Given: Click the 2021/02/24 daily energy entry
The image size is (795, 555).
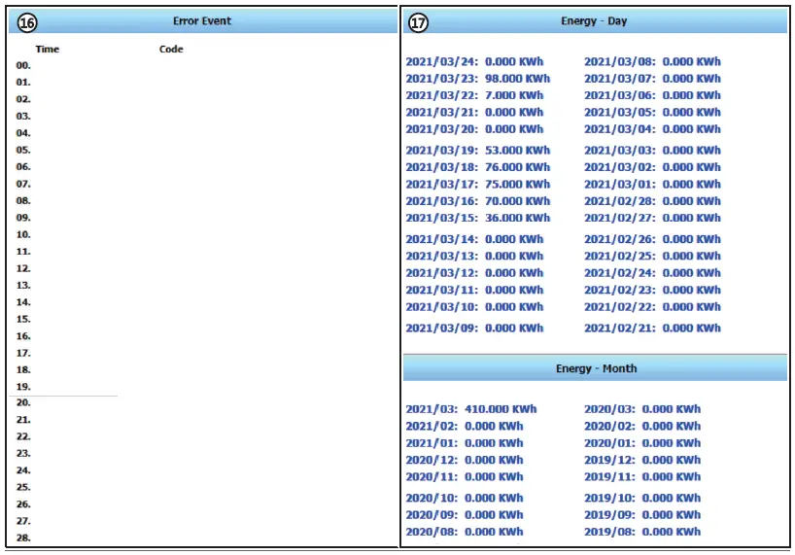Looking at the screenshot, I should point(652,273).
